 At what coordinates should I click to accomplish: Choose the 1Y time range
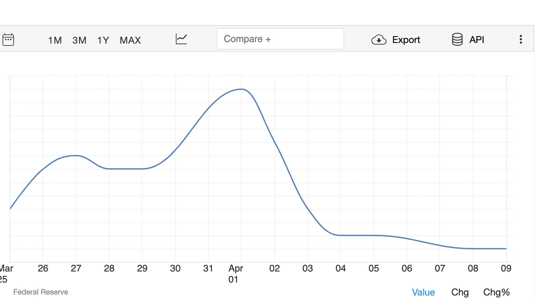coord(103,40)
